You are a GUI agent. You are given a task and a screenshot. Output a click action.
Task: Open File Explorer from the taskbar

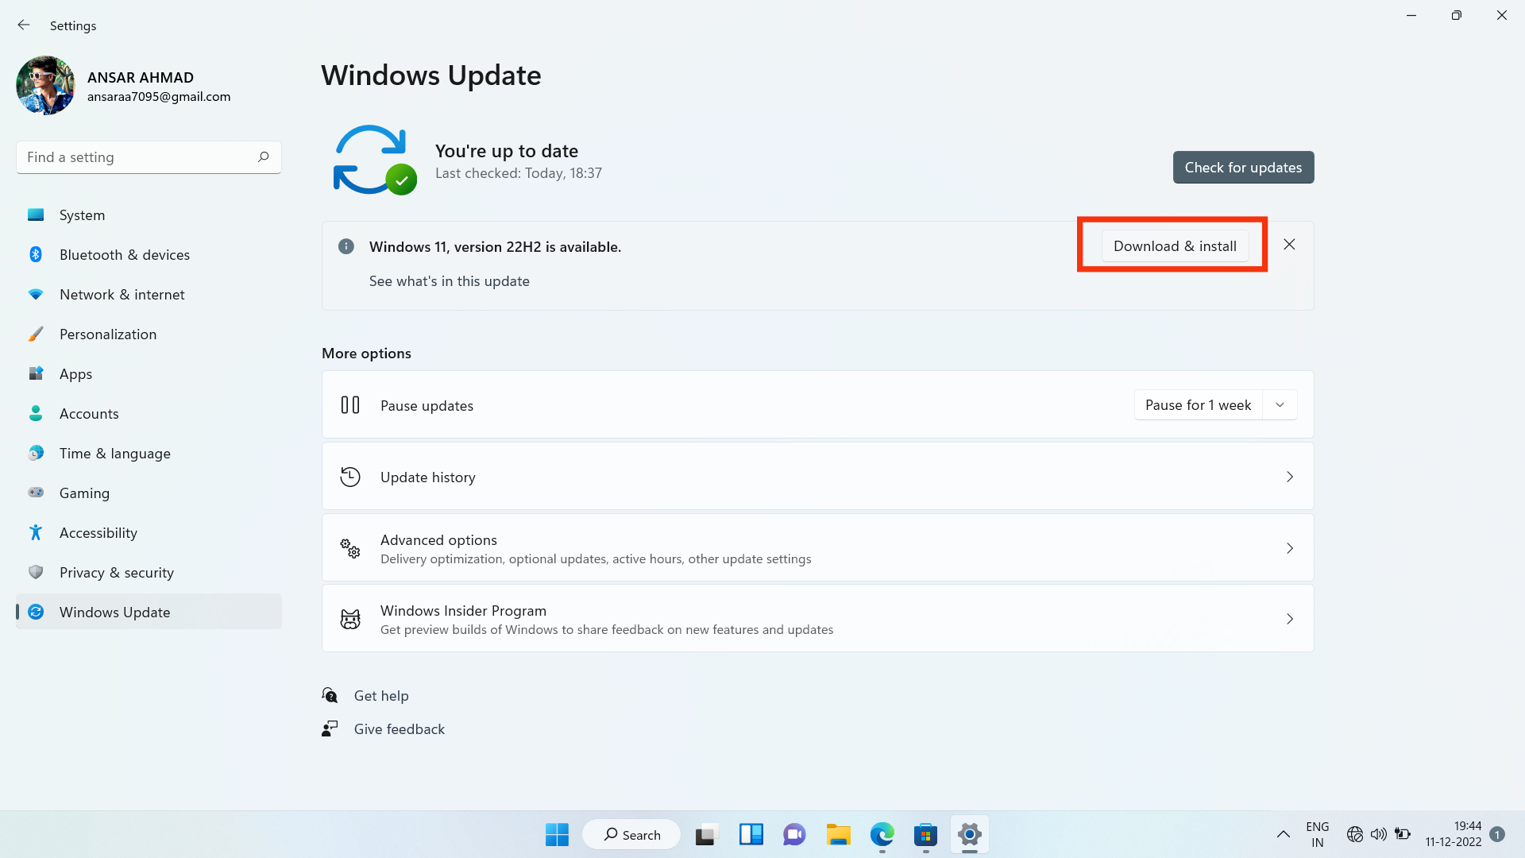pos(838,834)
